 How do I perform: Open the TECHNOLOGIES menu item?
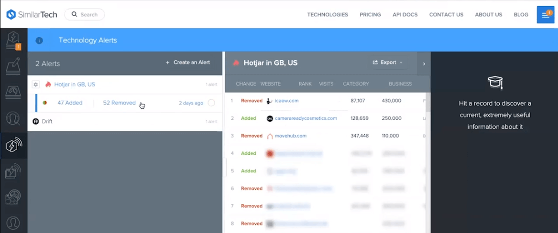coord(328,15)
